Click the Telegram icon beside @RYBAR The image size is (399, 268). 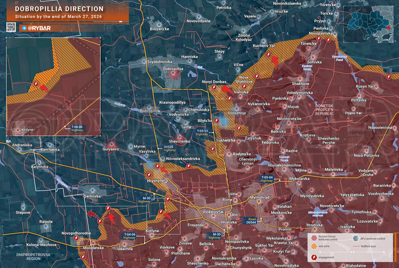pyautogui.click(x=24, y=29)
